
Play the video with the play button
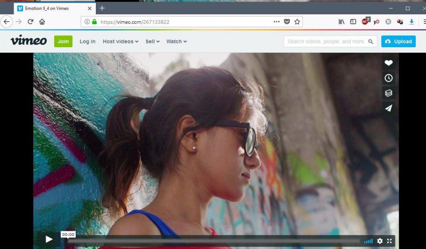coord(49,239)
